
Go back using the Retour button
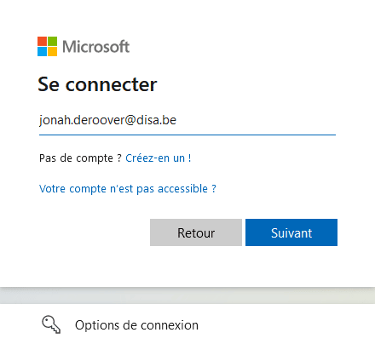coord(196,232)
